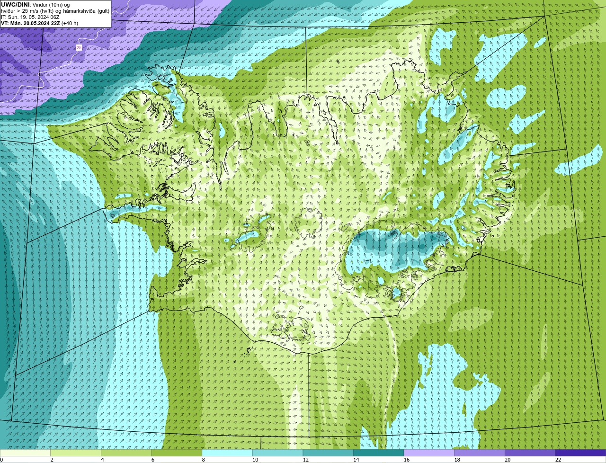Viewport: 606px width, 463px height.
Task: Click the pale yellow-green 2–4 m/s legend swatch
Action: point(76,453)
